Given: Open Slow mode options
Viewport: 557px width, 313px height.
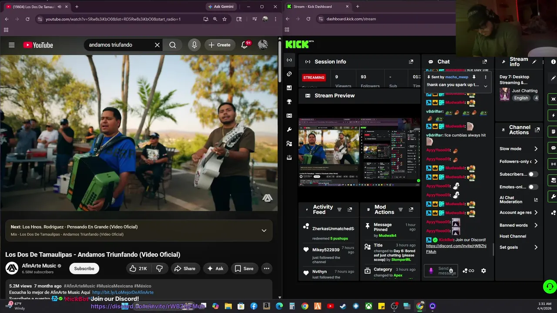Looking at the screenshot, I should coord(519,149).
